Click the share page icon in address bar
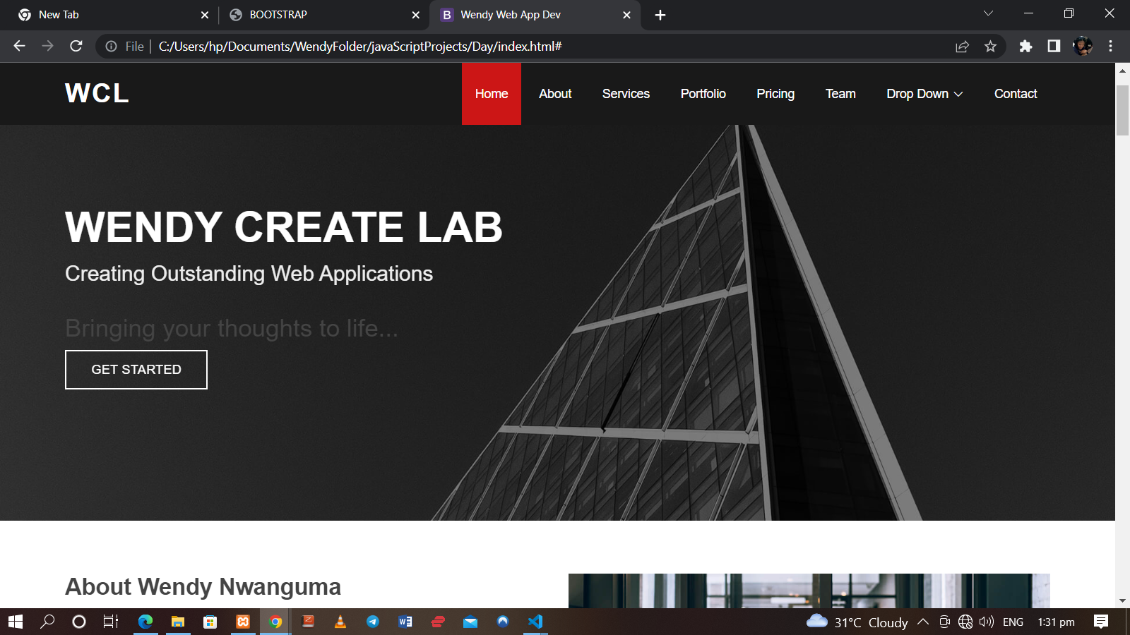1130x635 pixels. (962, 47)
